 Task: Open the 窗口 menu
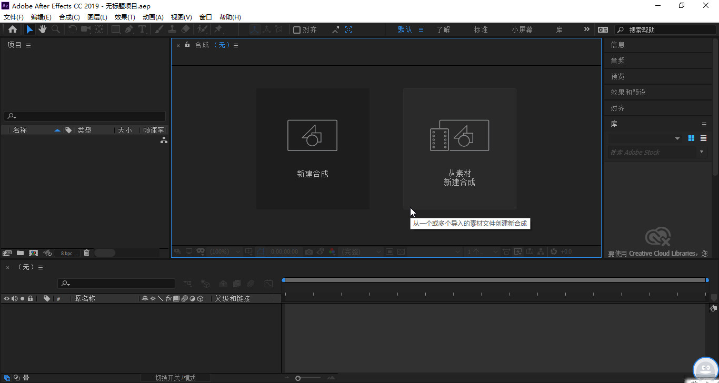(x=206, y=17)
